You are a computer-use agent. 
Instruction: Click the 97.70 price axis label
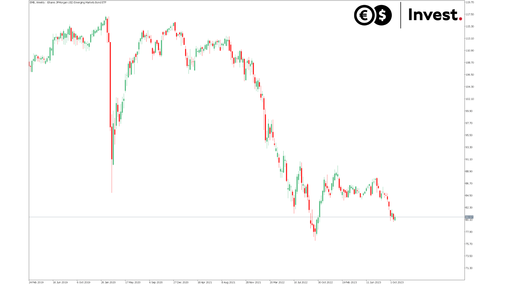tap(469, 123)
